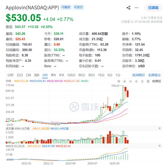Click the chart scroll left arrow icon
The image size is (166, 166).
(x=136, y=81)
